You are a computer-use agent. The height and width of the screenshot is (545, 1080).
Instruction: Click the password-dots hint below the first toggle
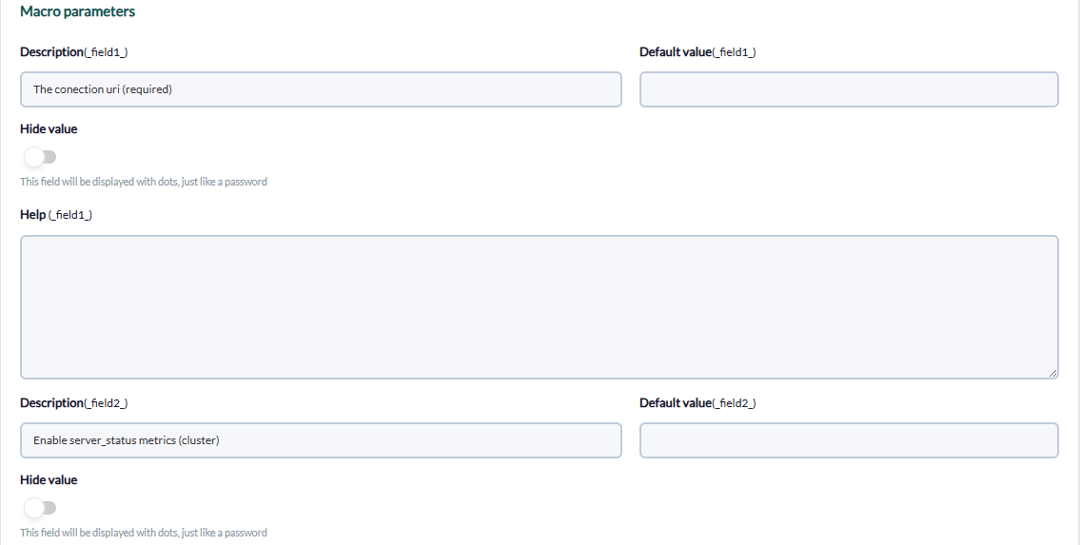tap(144, 182)
